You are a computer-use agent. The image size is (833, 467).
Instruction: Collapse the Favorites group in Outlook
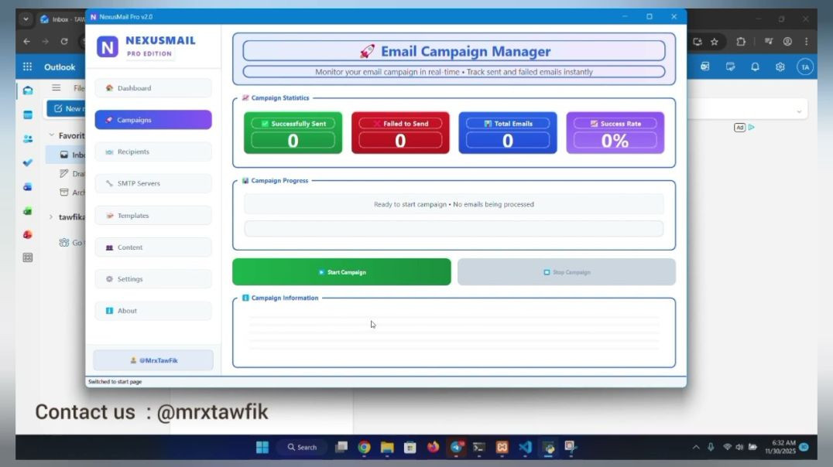pos(51,135)
